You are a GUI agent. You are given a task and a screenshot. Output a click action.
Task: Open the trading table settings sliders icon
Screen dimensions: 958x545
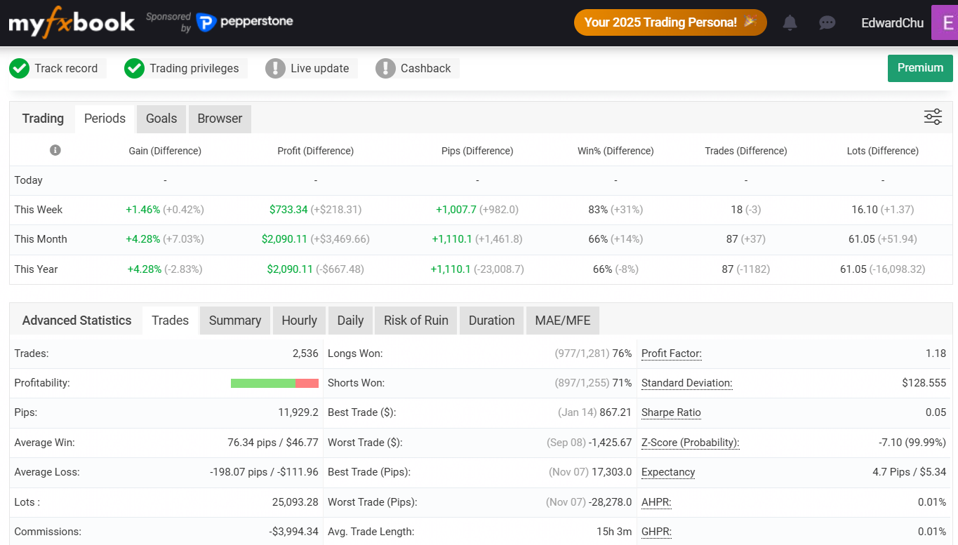933,117
